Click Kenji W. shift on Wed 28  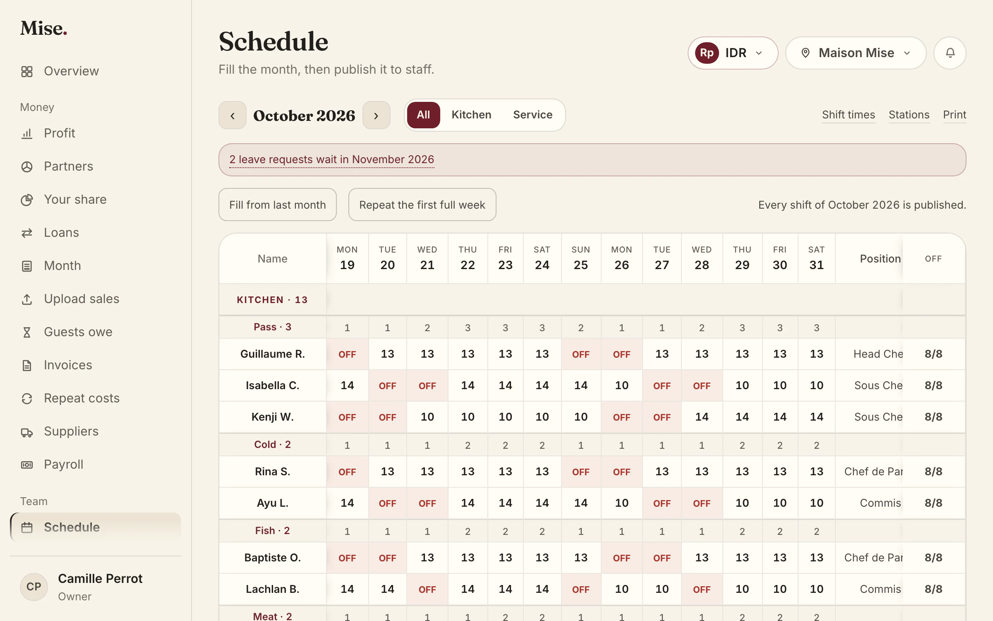click(701, 417)
